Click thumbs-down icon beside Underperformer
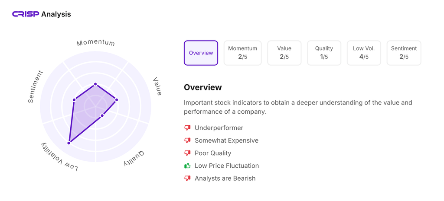This screenshot has height=201, width=444. tap(187, 128)
